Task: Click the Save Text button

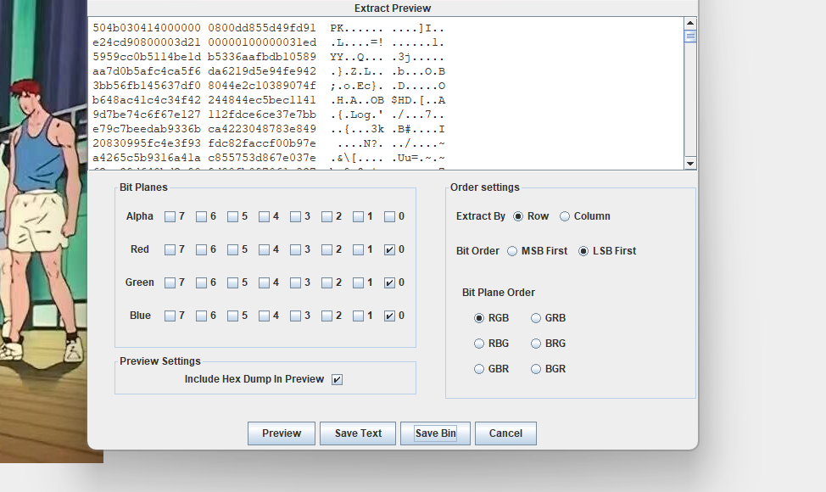Action: click(x=358, y=433)
